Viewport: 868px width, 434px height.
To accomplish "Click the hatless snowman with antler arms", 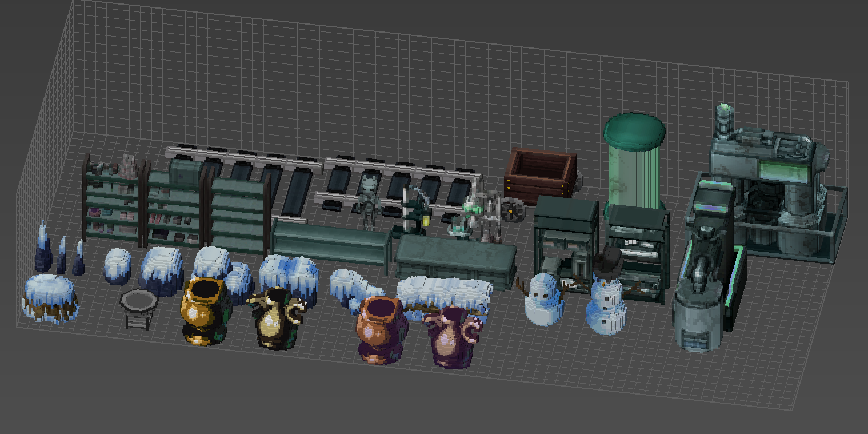I will [x=543, y=298].
